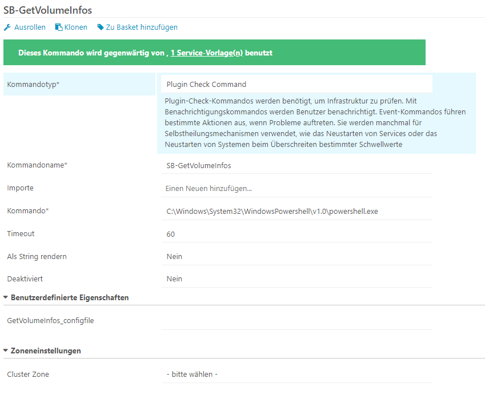Click the Klonen copy icon
The image size is (485, 394).
59,27
